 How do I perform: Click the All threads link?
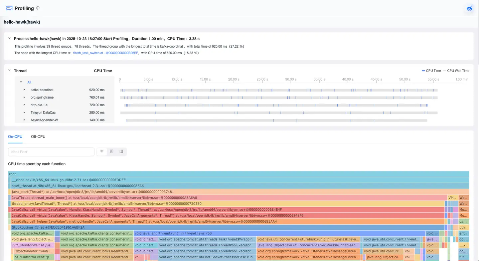coord(29,82)
